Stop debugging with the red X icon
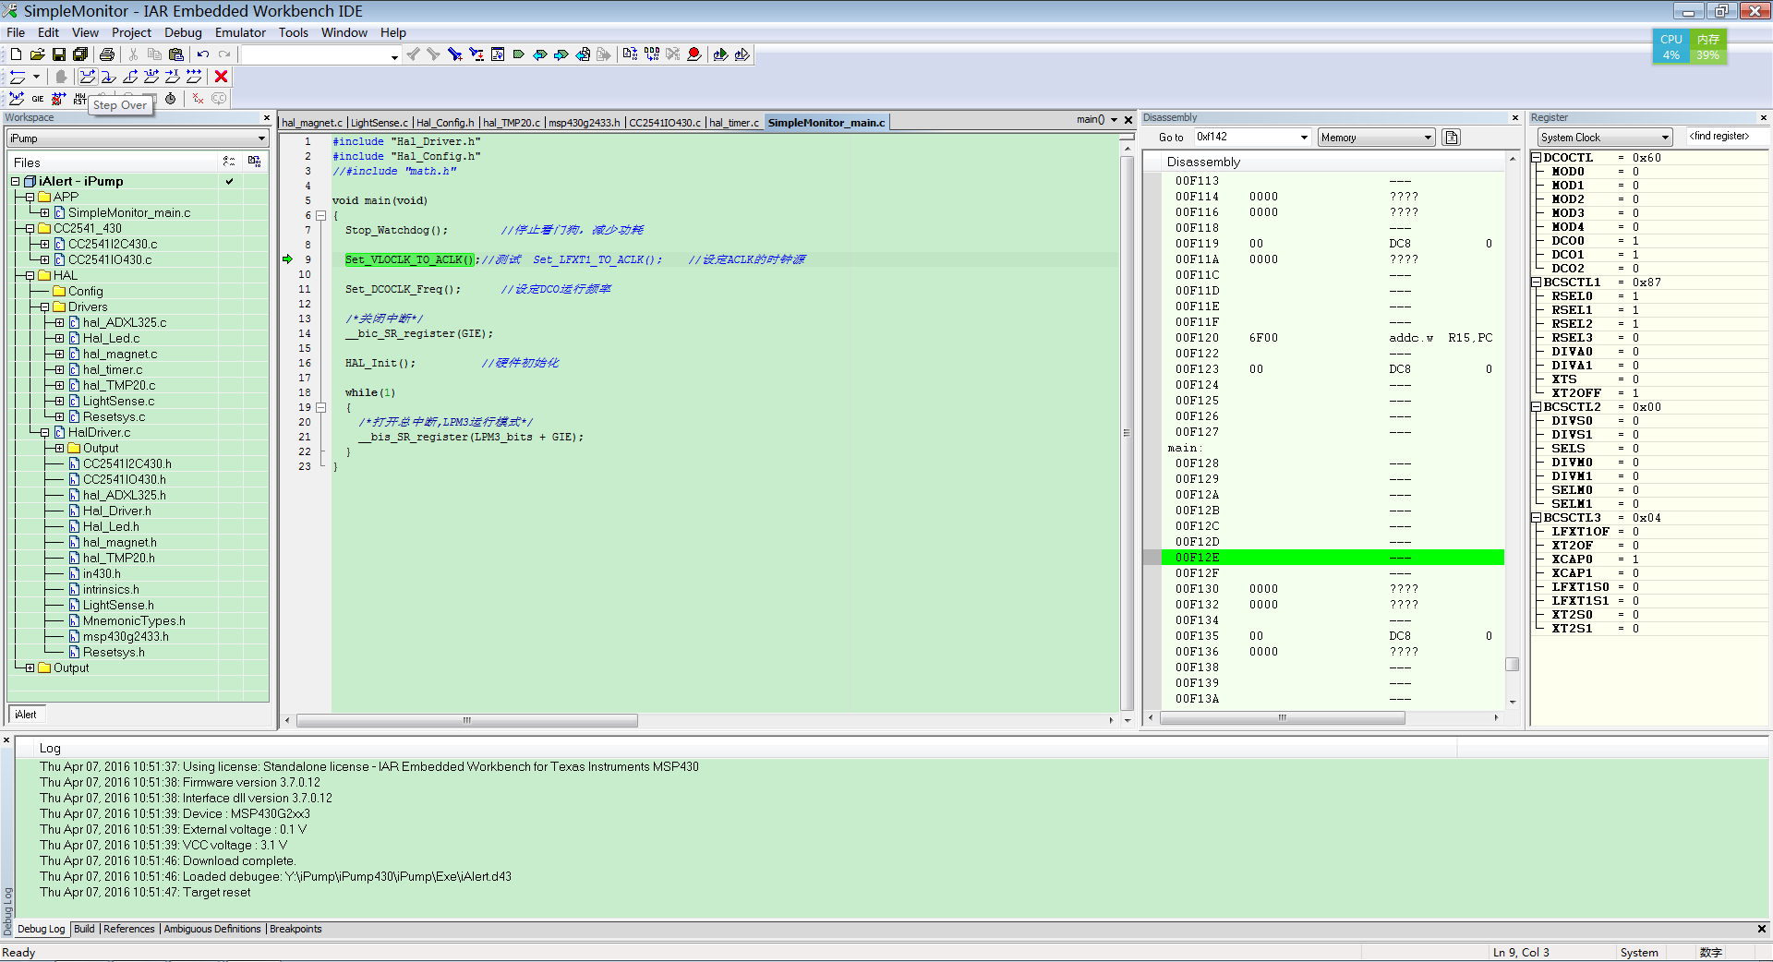The image size is (1773, 962). [x=221, y=77]
